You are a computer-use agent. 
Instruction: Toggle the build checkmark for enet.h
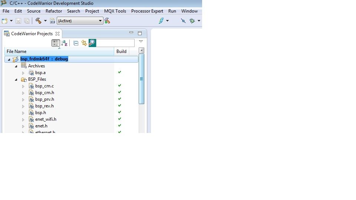pos(120,126)
